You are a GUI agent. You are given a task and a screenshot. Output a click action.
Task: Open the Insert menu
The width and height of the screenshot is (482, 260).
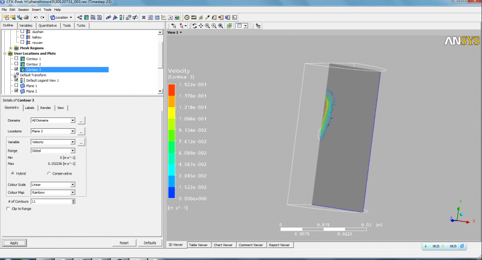click(35, 10)
